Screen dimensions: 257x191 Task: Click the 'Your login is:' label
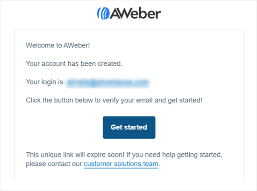(x=45, y=82)
